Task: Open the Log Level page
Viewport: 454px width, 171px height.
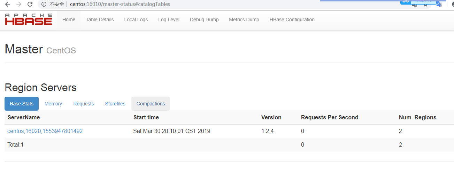Action: point(169,20)
